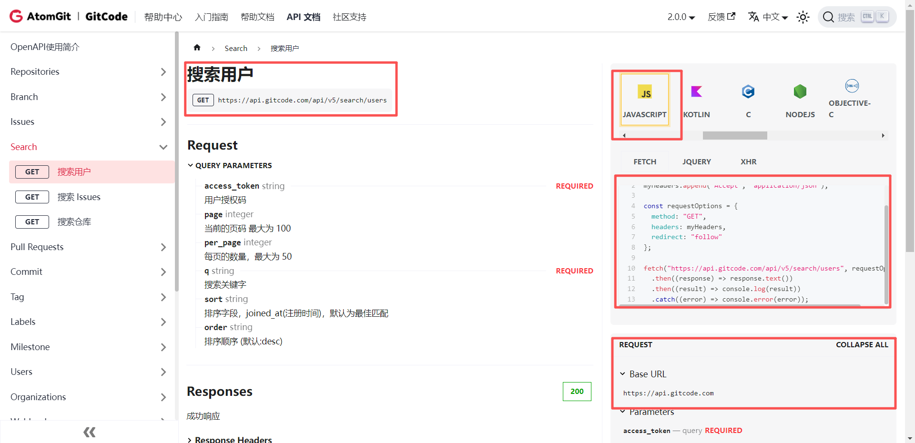Collapse the sidebar with double chevron
Viewport: 915px width, 443px height.
pyautogui.click(x=89, y=432)
